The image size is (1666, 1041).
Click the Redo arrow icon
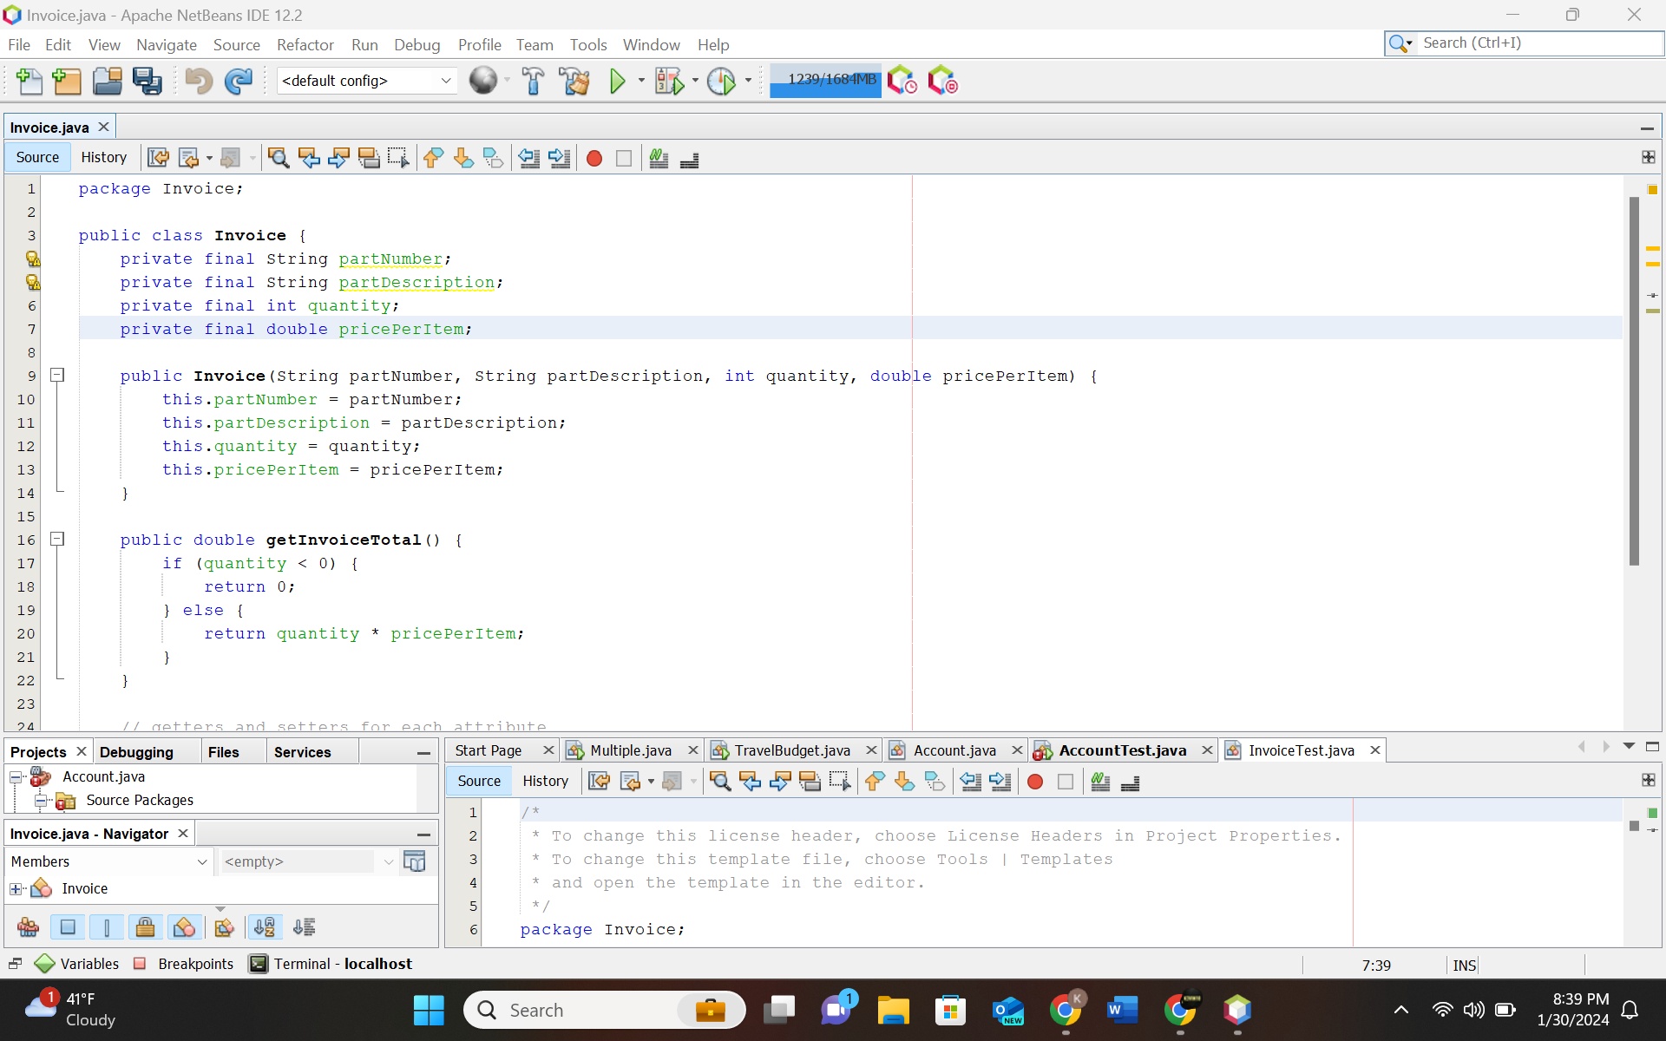coord(239,82)
